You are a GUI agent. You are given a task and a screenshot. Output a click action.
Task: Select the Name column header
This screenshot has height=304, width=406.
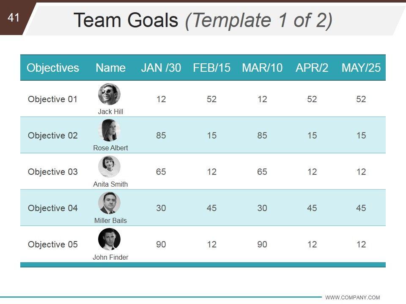click(110, 68)
